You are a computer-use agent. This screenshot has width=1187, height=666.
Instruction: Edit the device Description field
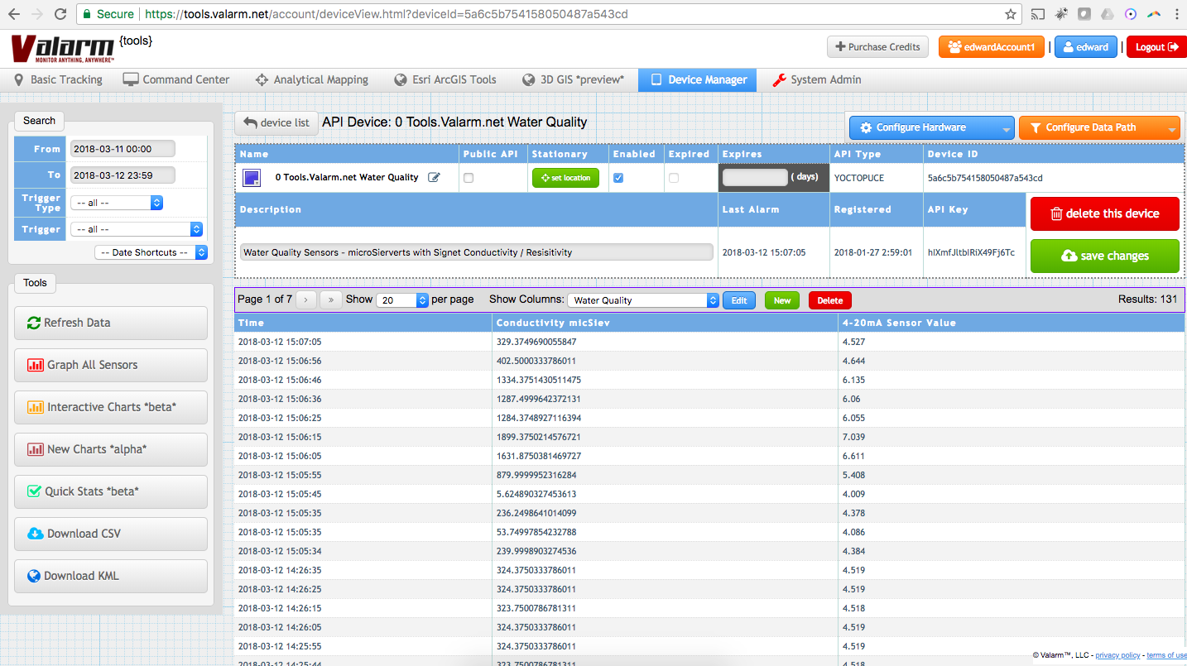[477, 252]
